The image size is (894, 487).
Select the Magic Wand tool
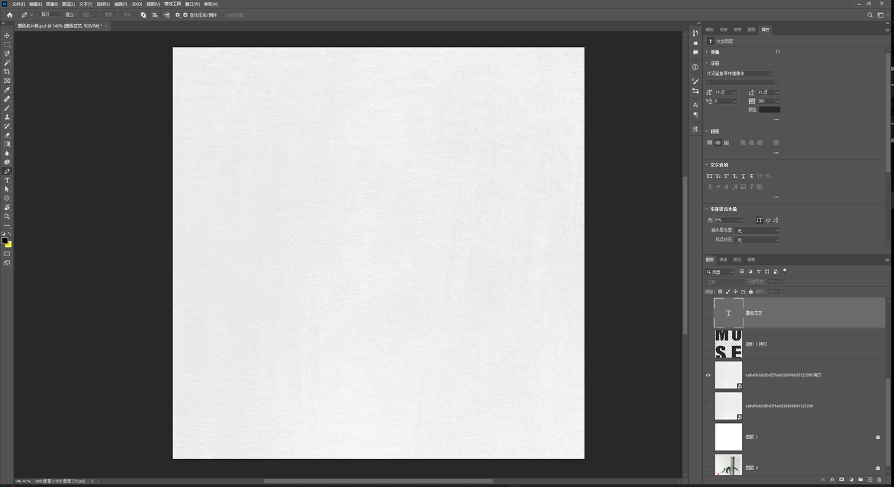(x=7, y=63)
